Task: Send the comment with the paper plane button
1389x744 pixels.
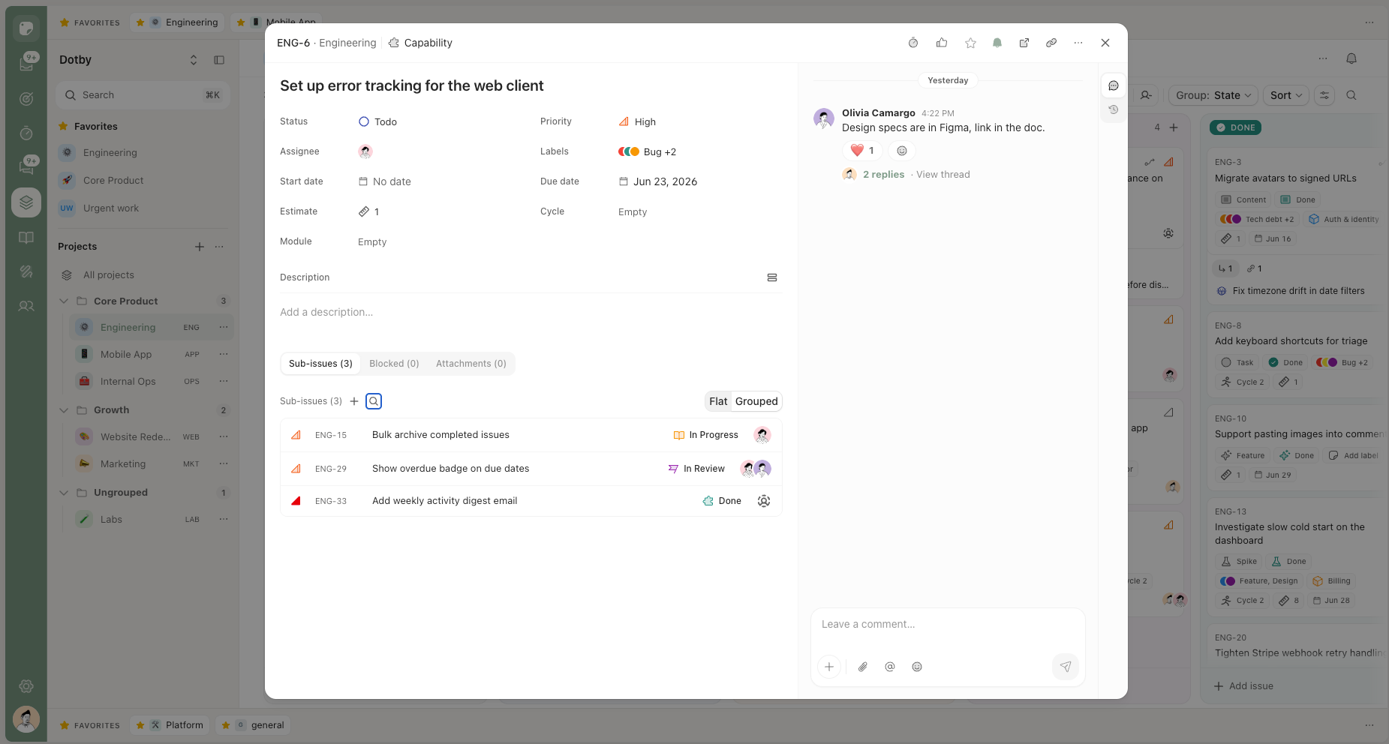Action: coord(1066,667)
